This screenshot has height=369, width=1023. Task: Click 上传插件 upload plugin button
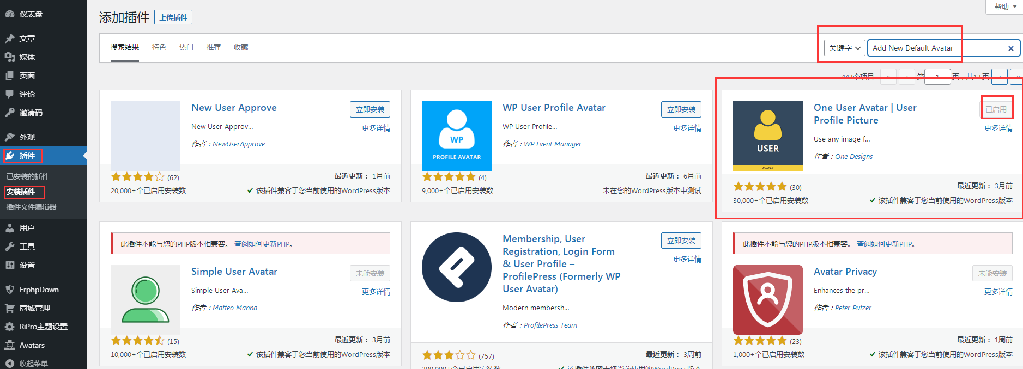[x=173, y=17]
